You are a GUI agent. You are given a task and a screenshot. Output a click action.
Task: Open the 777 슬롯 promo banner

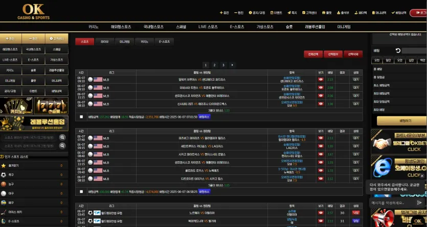[51, 106]
